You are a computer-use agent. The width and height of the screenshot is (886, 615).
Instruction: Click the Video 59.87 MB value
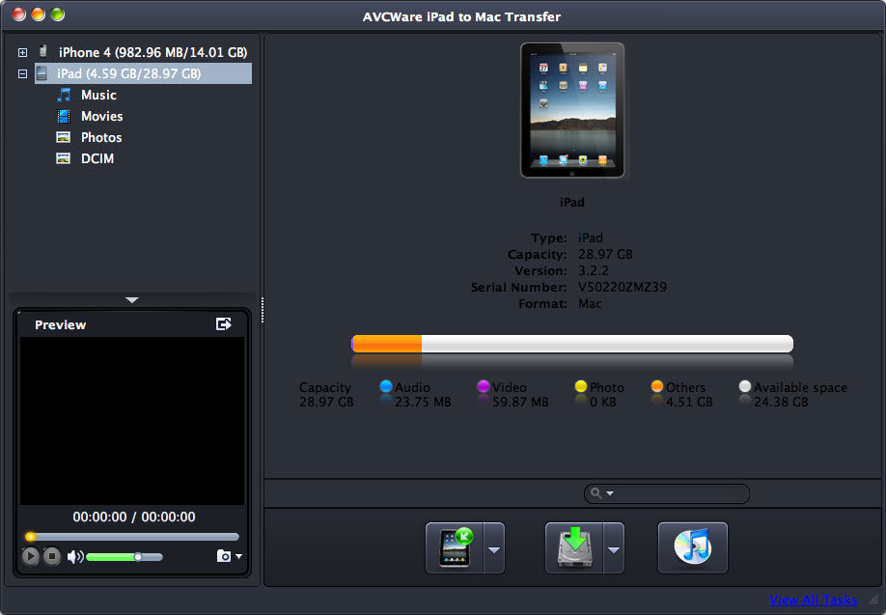tap(520, 402)
